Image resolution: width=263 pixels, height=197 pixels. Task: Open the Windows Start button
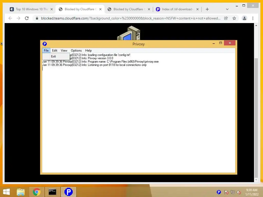(6, 192)
